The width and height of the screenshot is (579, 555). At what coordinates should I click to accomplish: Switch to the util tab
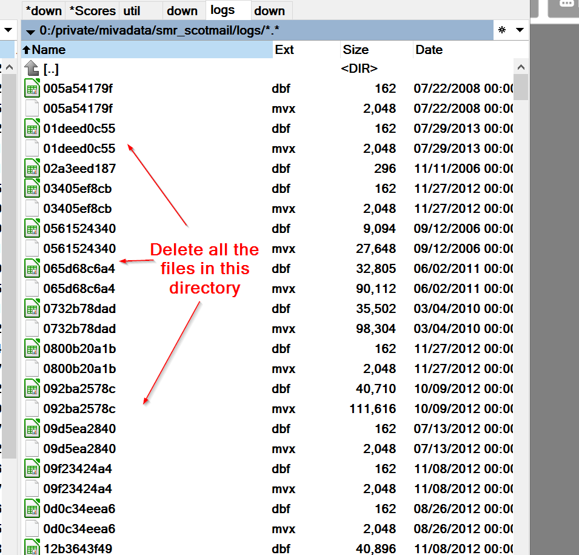[132, 10]
